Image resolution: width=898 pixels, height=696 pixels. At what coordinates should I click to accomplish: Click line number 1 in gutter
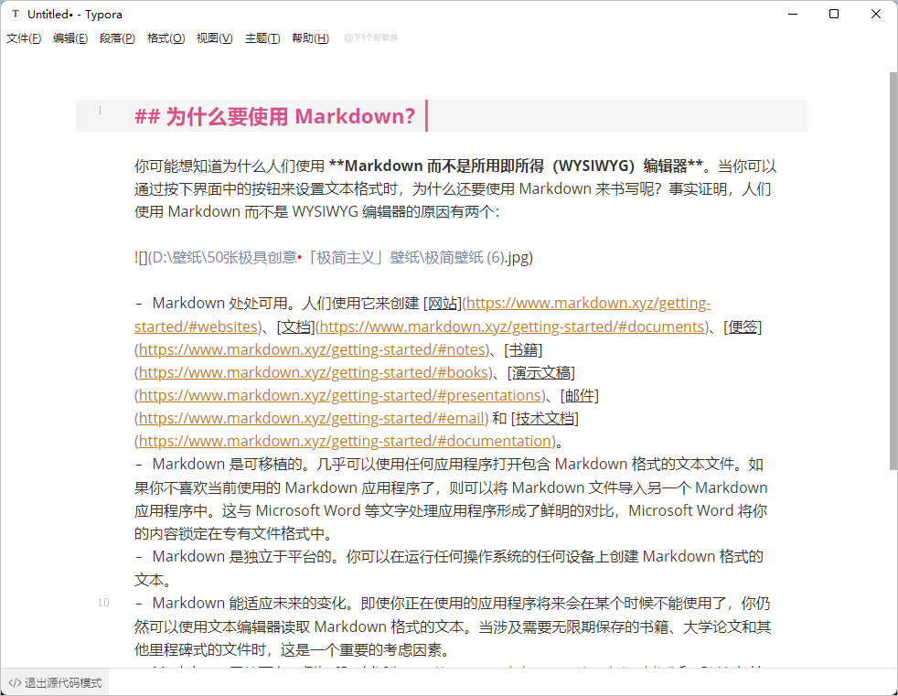coord(100,111)
